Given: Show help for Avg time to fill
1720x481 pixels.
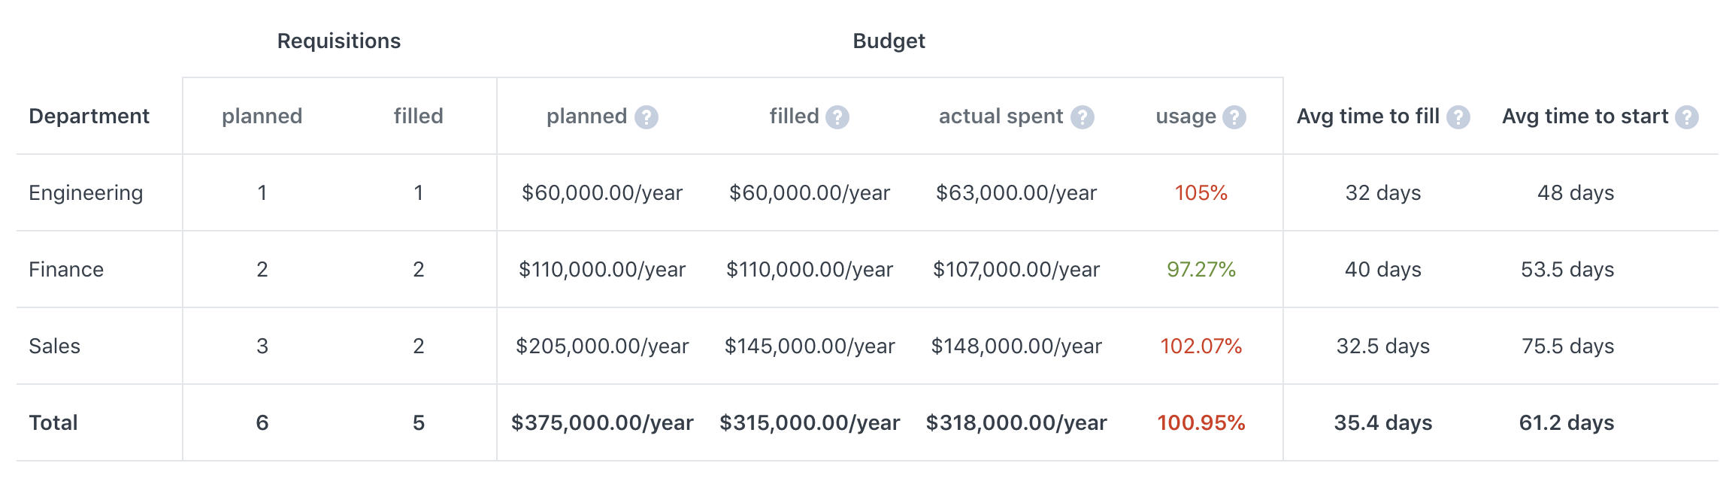Looking at the screenshot, I should (1458, 117).
